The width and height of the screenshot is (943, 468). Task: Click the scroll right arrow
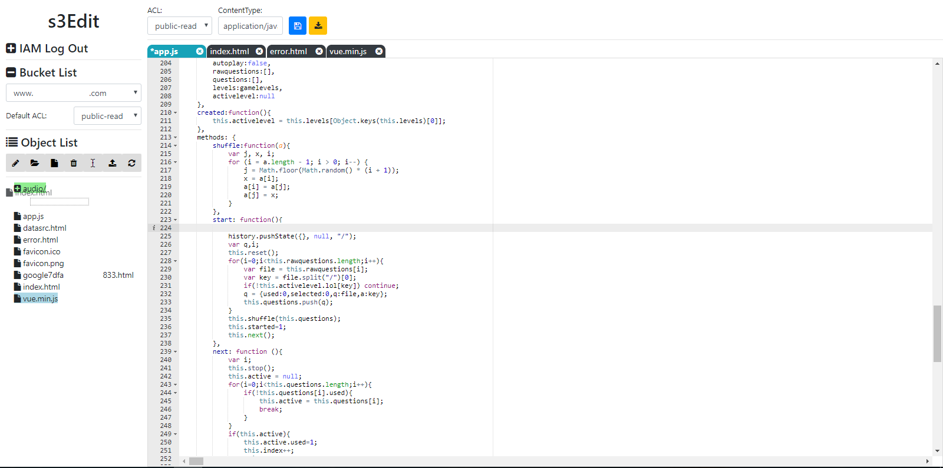pyautogui.click(x=928, y=461)
